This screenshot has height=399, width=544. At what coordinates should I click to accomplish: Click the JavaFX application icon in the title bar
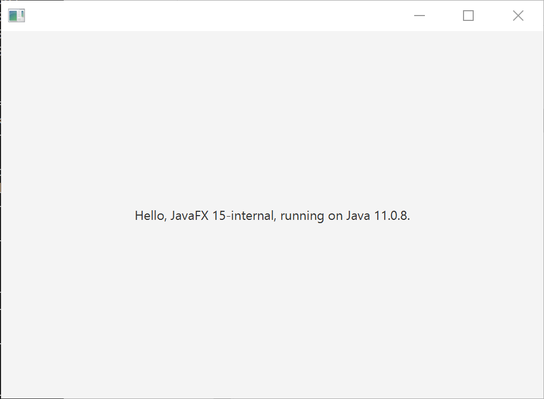coord(16,15)
